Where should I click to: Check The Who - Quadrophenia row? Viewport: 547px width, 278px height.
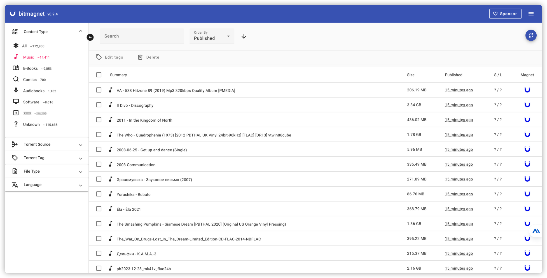pos(99,135)
